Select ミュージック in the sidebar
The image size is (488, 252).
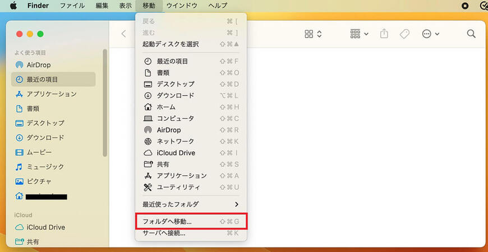click(45, 167)
